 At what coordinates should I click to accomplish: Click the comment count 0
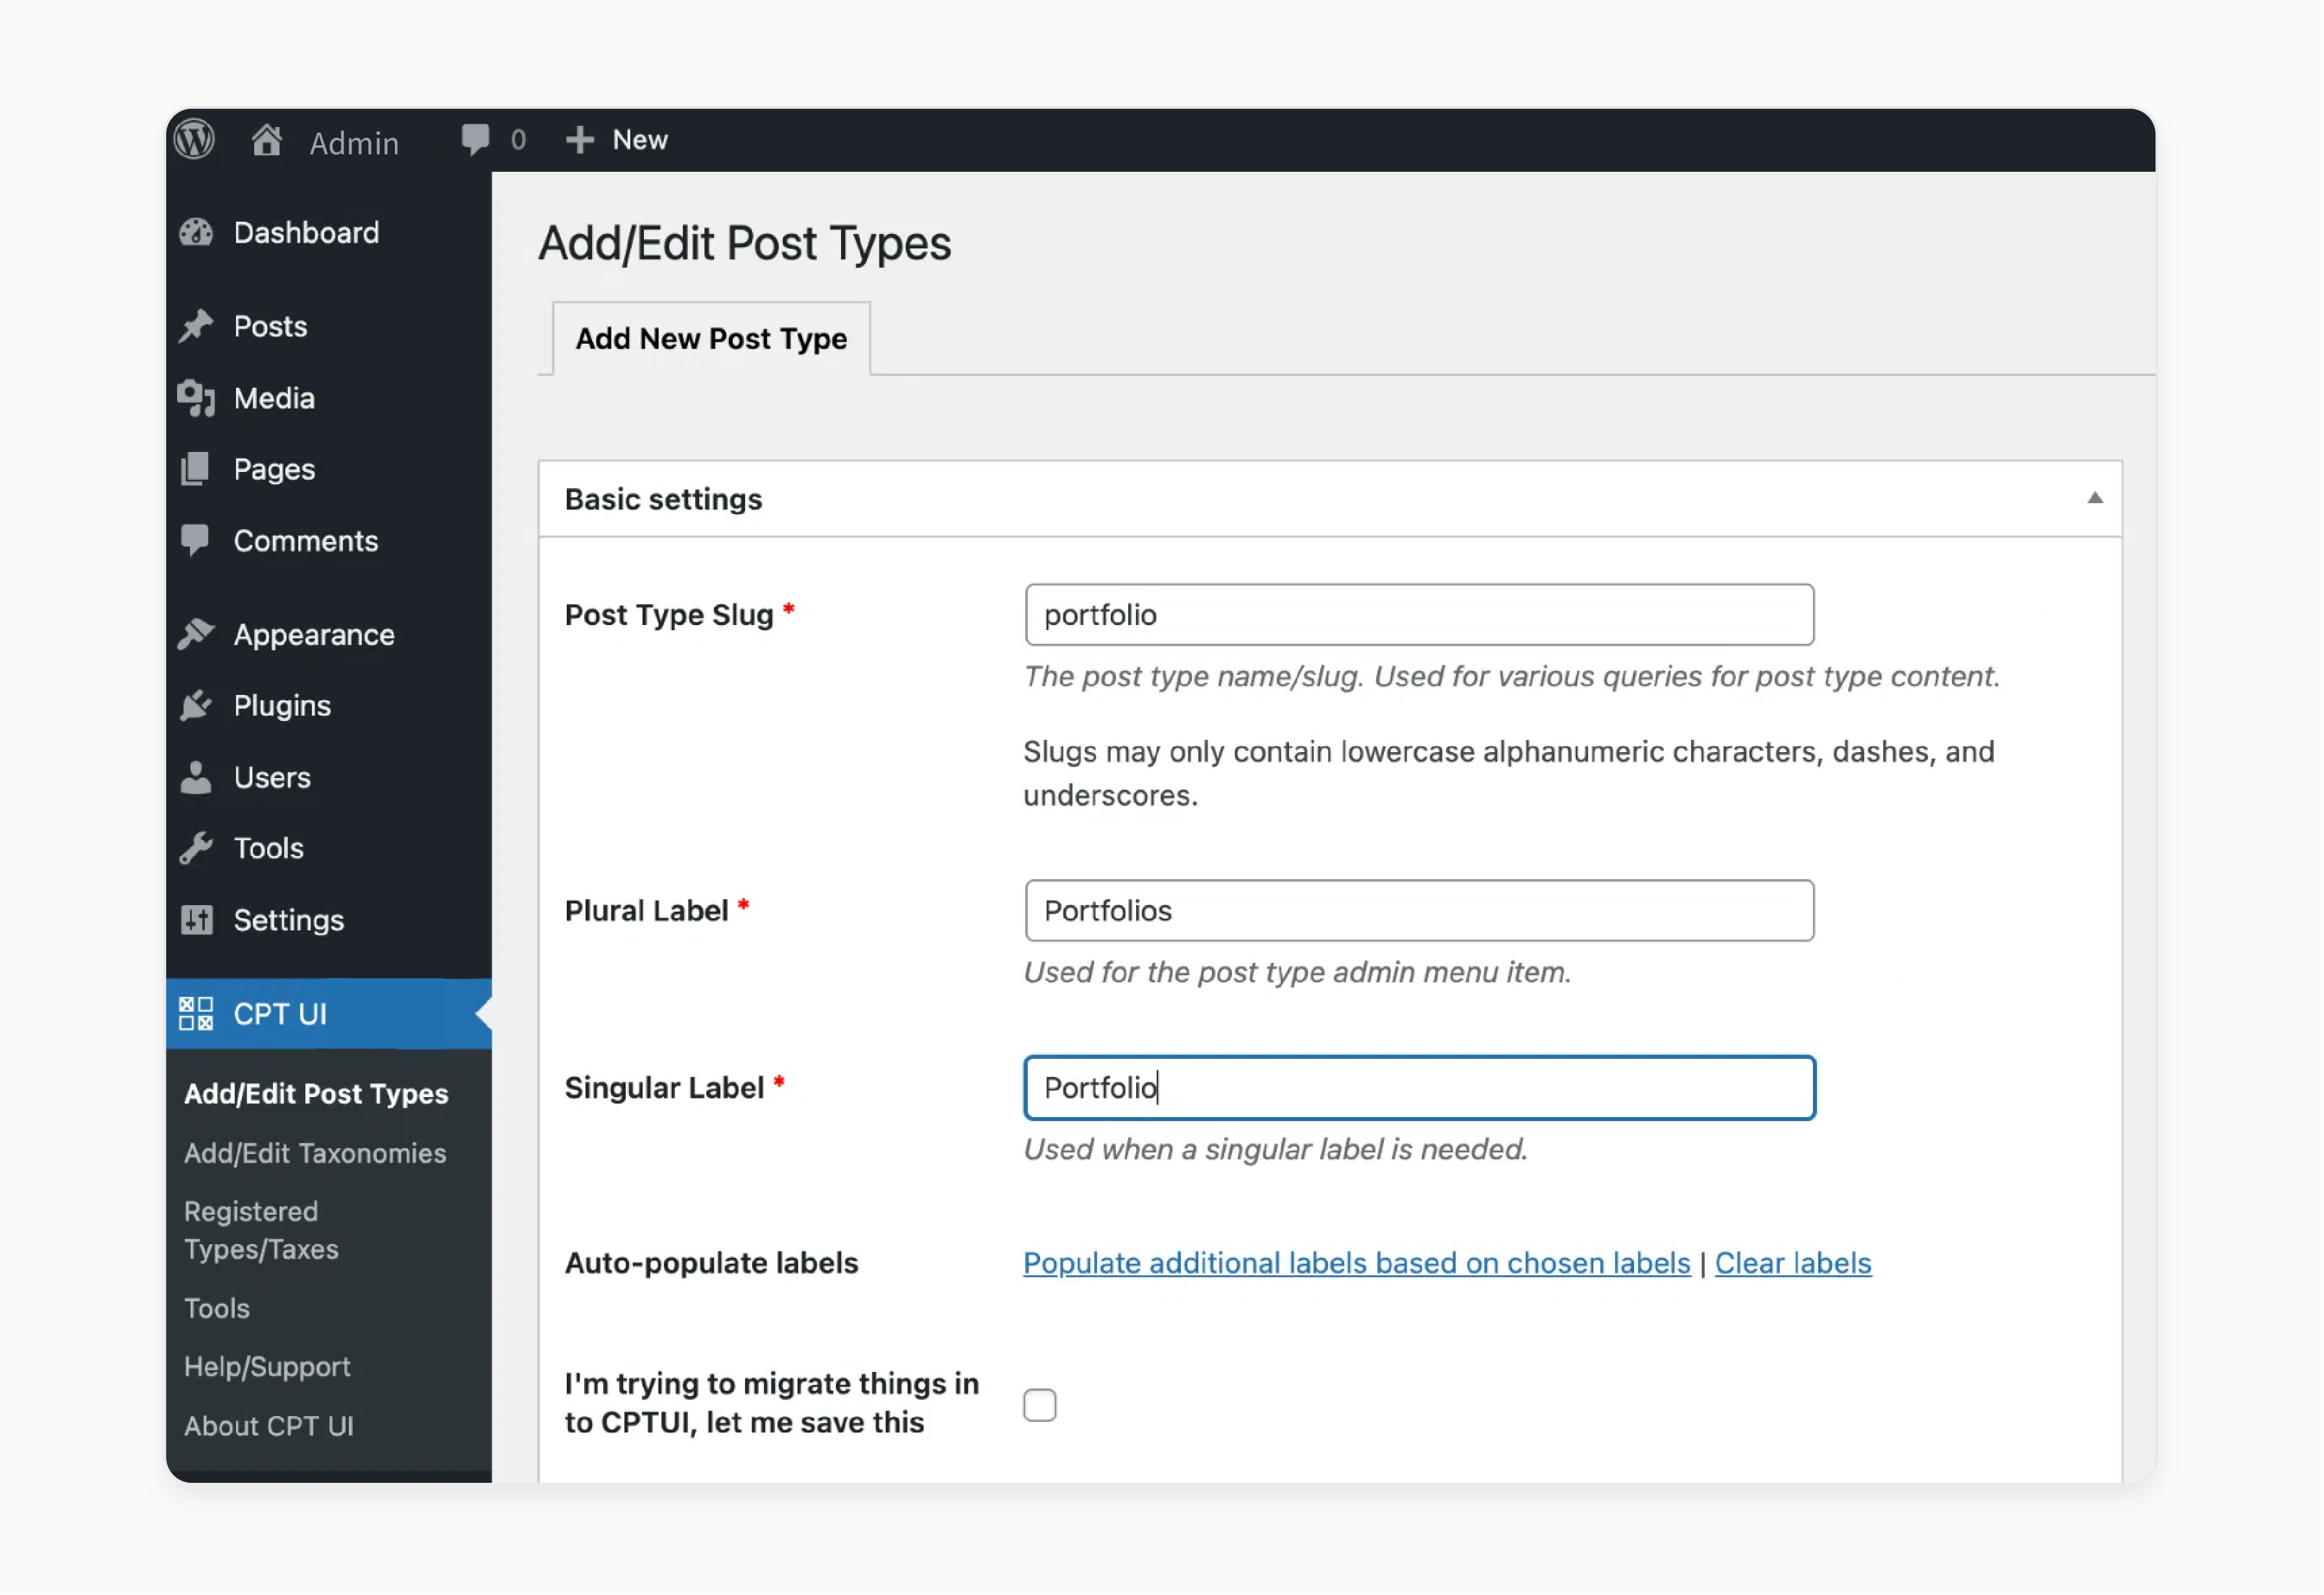pos(518,140)
